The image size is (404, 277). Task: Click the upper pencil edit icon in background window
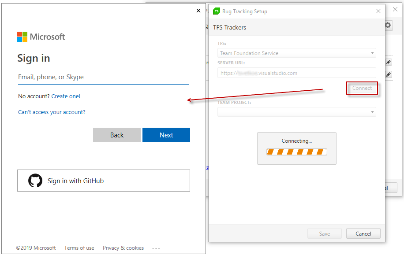click(x=389, y=62)
